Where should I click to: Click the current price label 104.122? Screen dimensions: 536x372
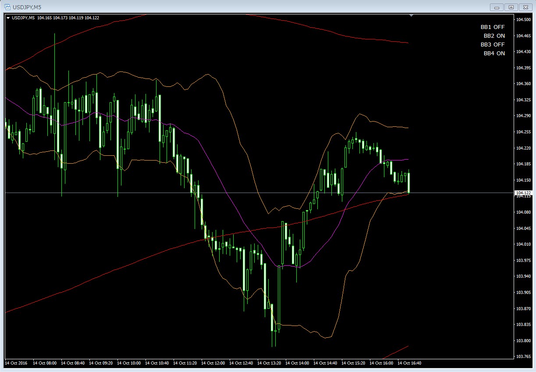point(524,193)
